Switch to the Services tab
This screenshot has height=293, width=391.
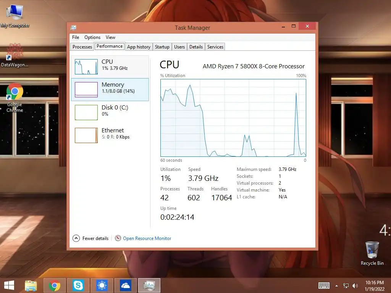point(215,47)
